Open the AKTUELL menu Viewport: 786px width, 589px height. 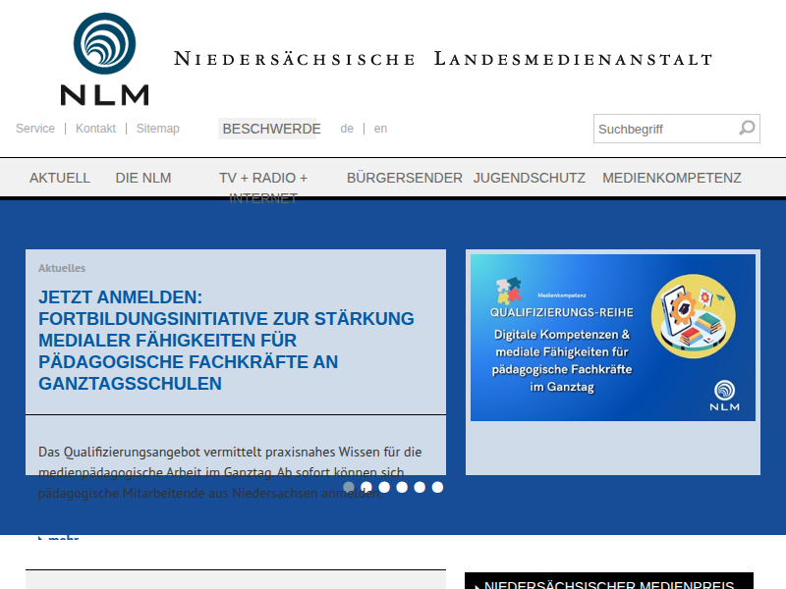coord(60,178)
